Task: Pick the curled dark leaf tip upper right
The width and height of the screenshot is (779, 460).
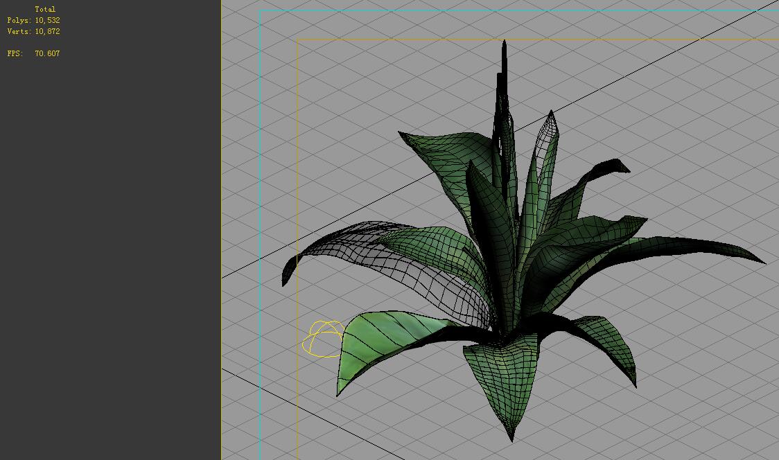Action: [610, 166]
